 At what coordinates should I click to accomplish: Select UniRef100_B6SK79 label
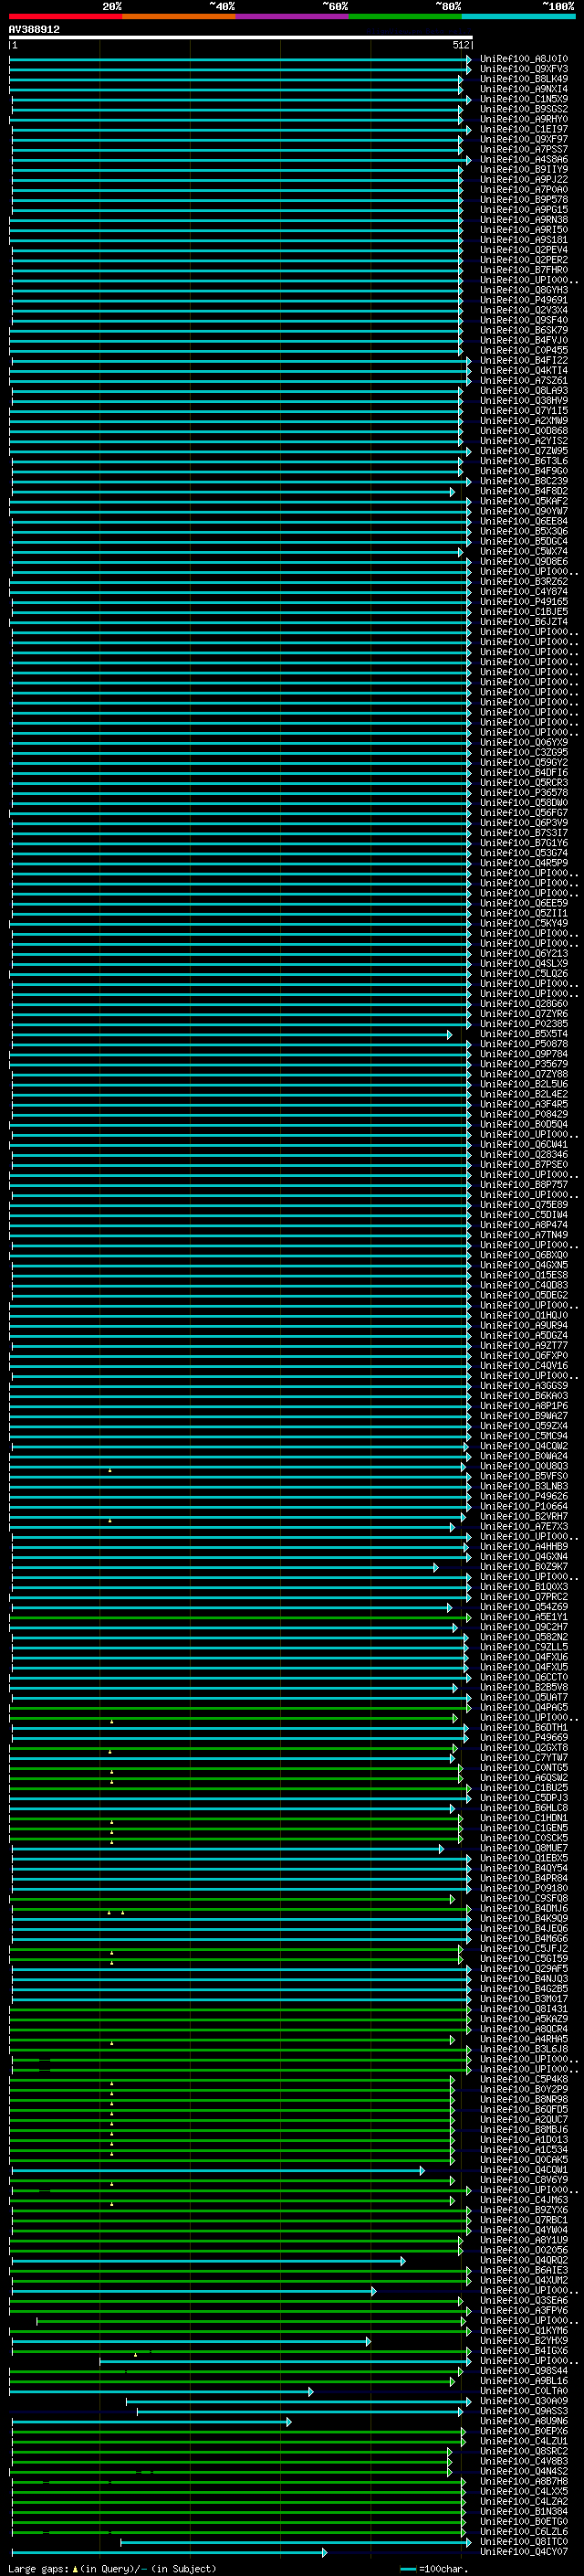click(x=524, y=330)
